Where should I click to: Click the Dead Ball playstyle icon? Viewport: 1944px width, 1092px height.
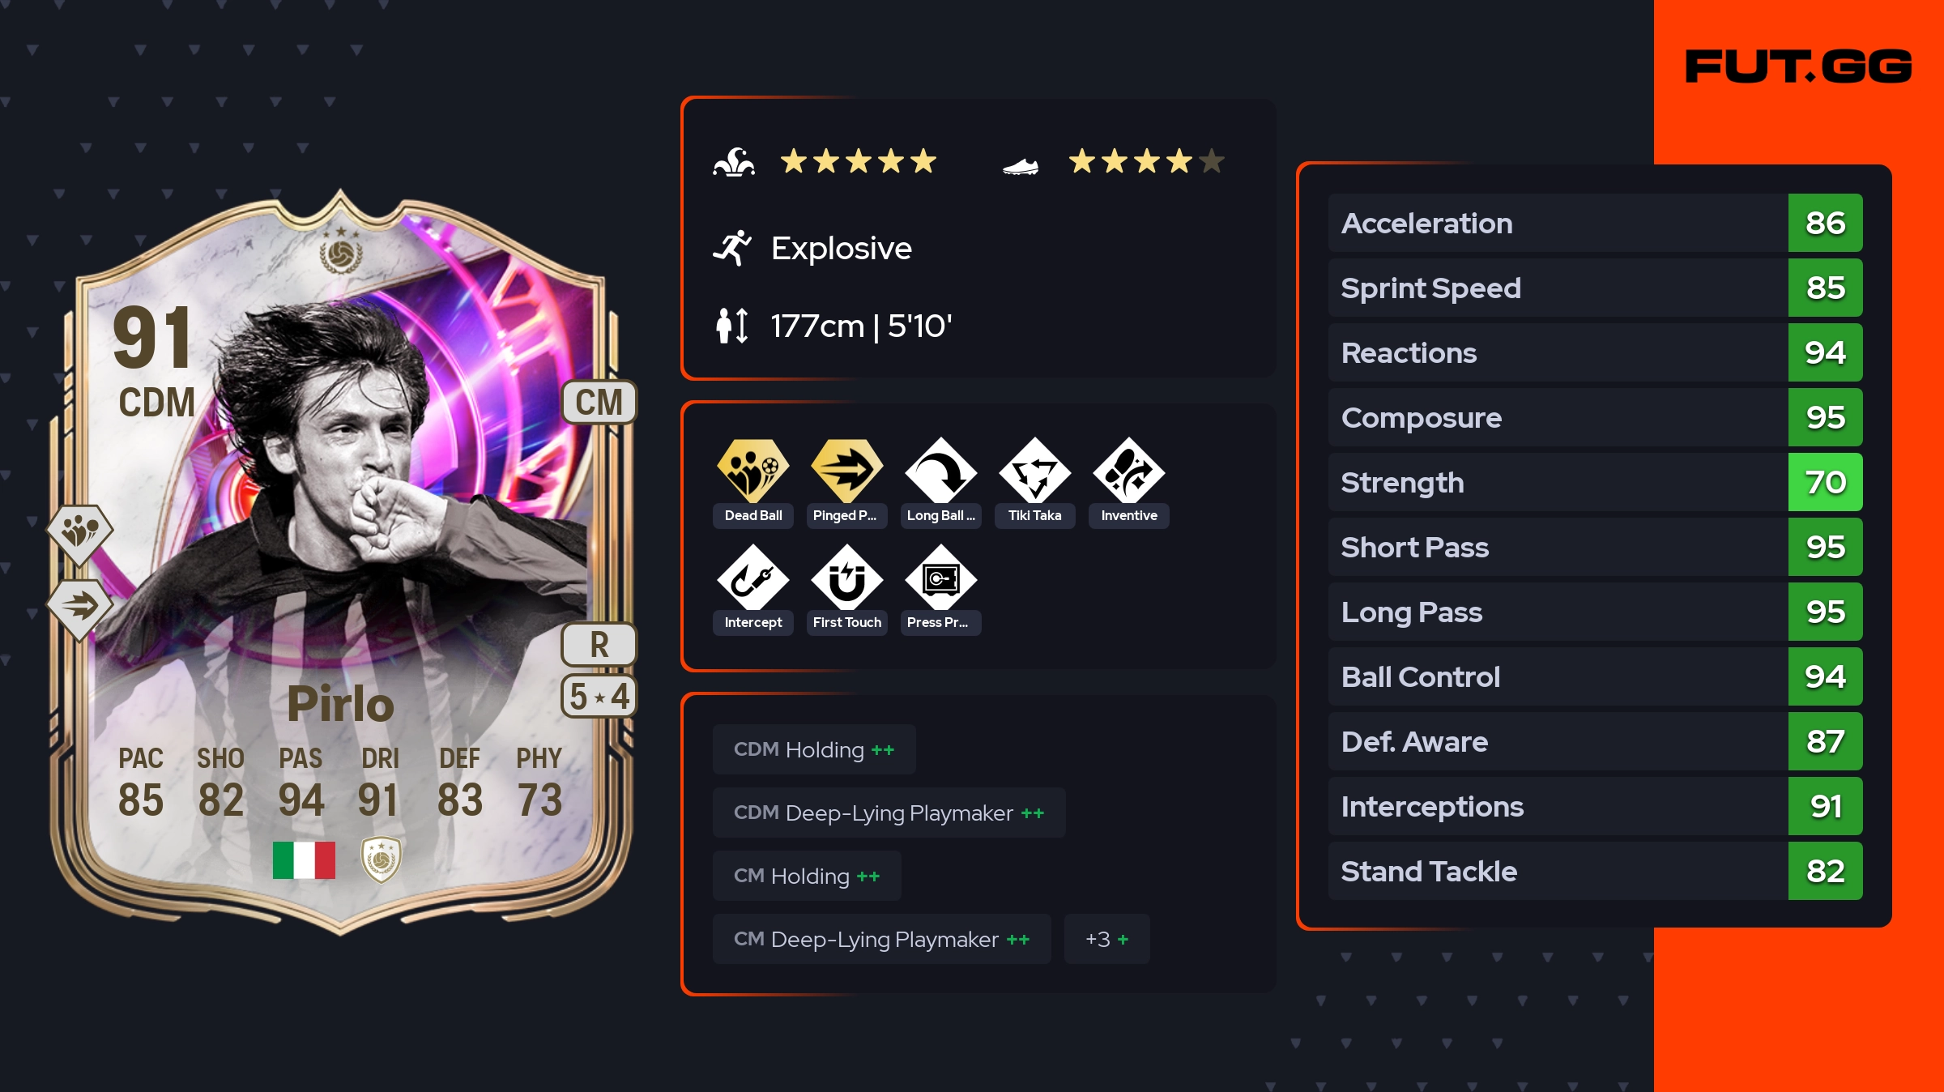[752, 471]
